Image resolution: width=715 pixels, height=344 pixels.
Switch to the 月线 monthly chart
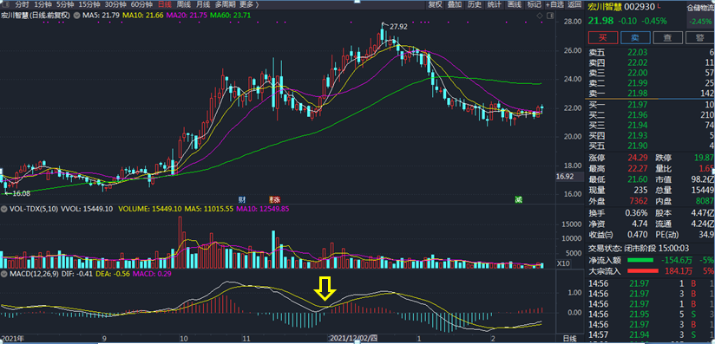coord(203,5)
